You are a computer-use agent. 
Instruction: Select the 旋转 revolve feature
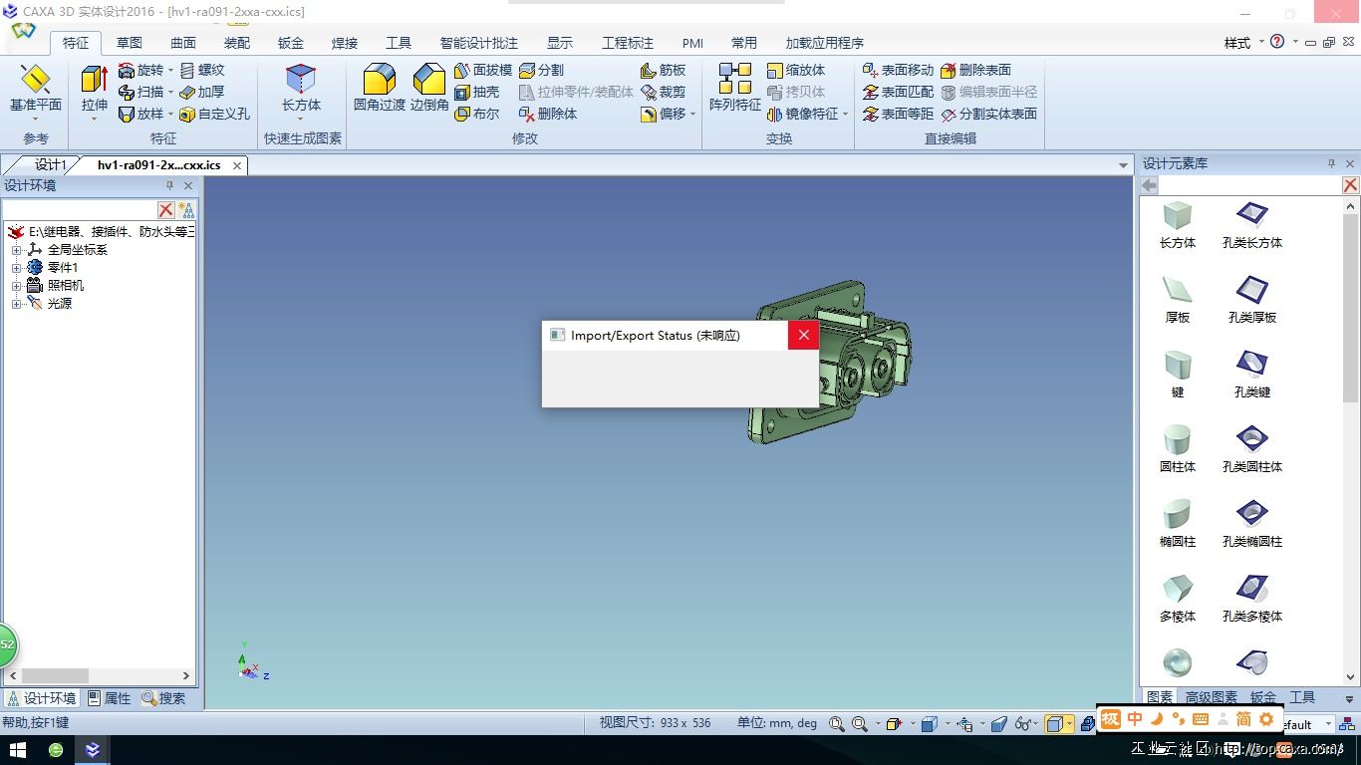coord(139,70)
